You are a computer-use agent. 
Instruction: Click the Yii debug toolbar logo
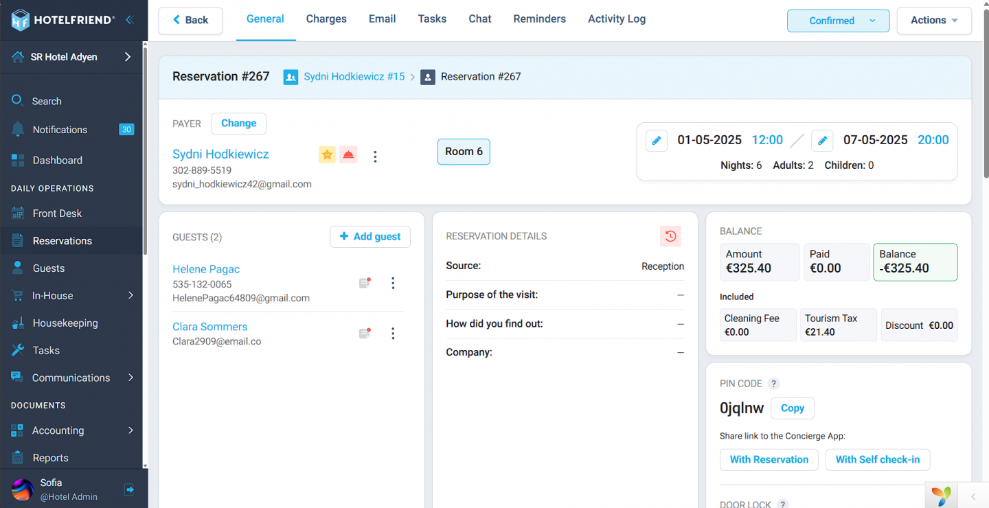click(x=942, y=495)
